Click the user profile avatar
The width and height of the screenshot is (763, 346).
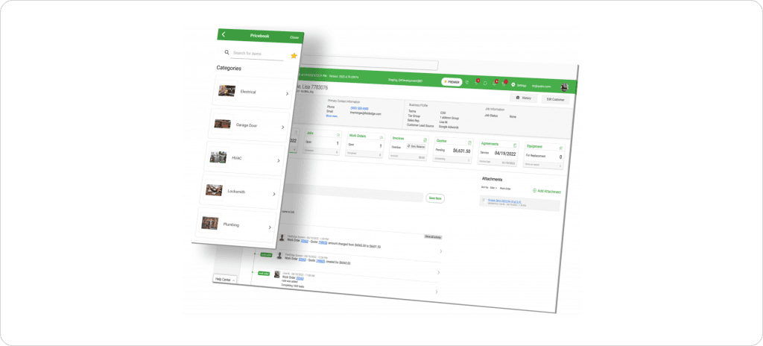(x=565, y=86)
